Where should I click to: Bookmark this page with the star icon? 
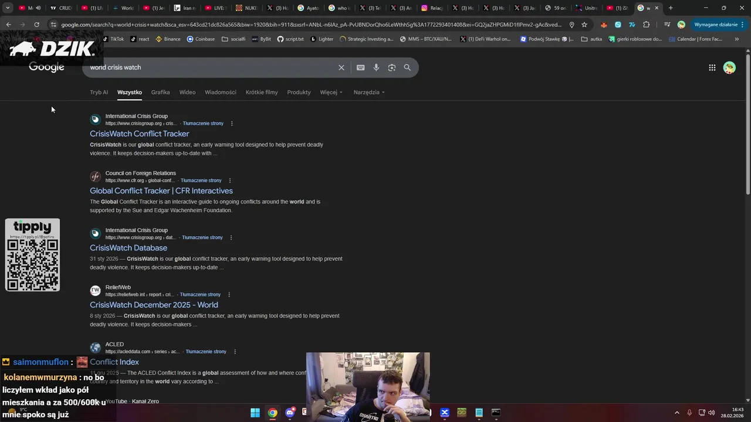point(584,25)
